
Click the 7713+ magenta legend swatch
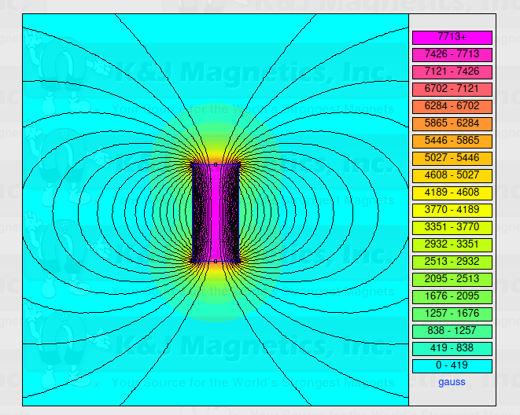(452, 38)
